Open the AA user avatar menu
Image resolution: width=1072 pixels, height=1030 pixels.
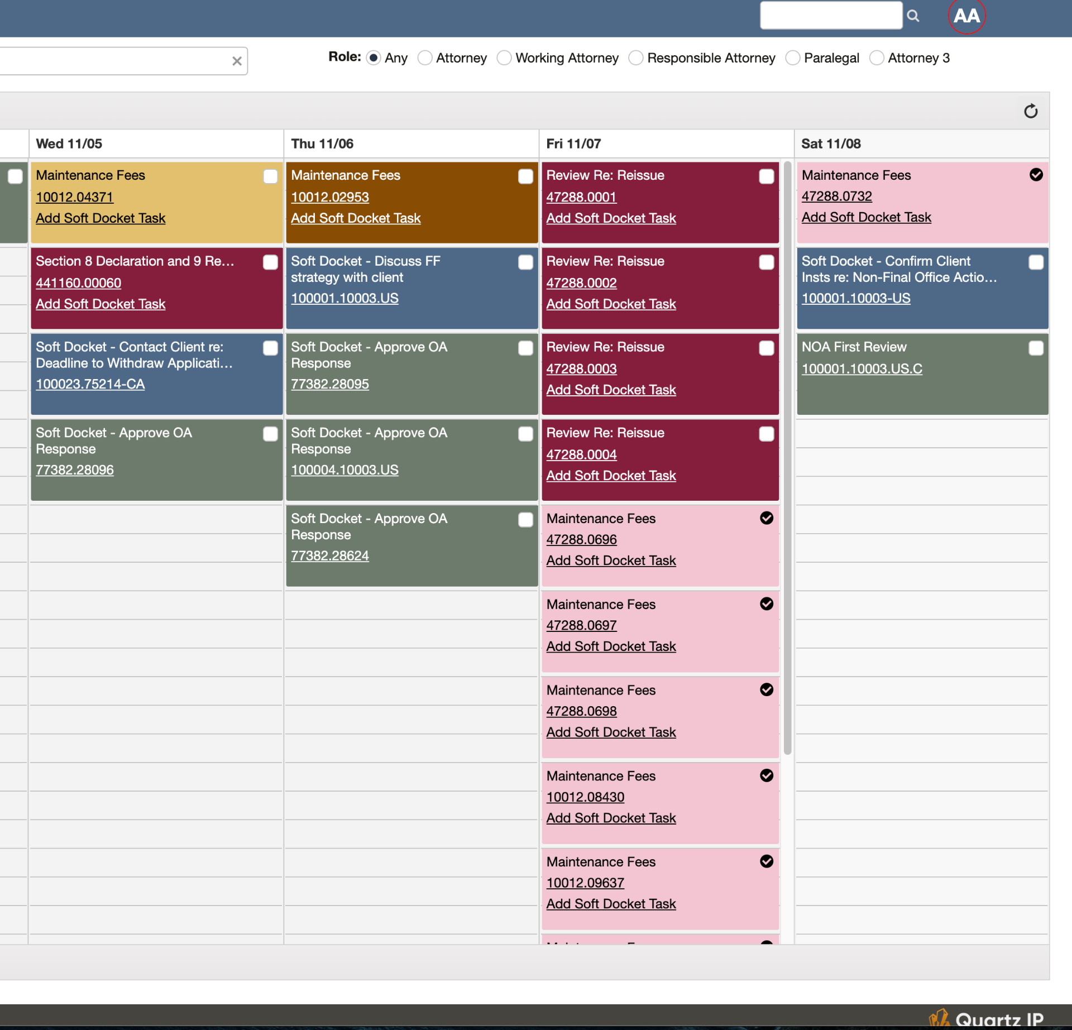(966, 16)
